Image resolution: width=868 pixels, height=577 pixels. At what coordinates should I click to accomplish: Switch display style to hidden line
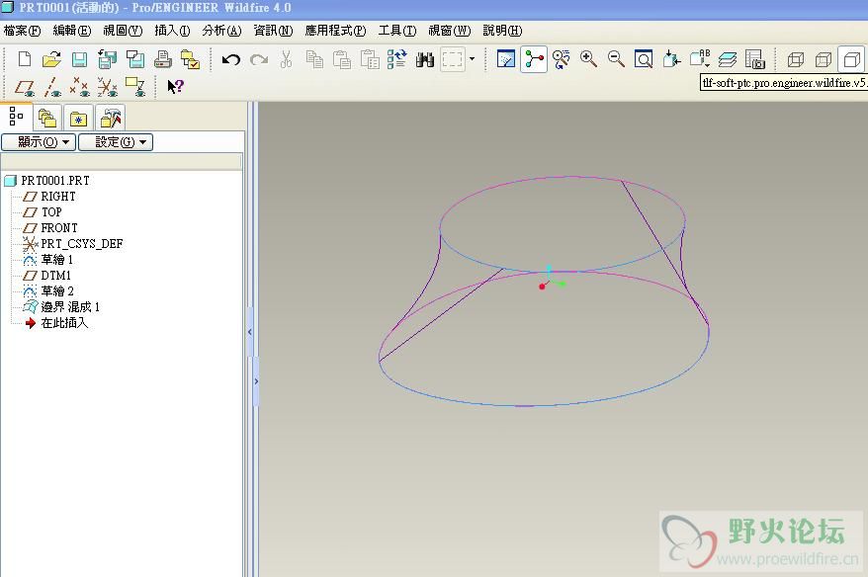pyautogui.click(x=824, y=58)
